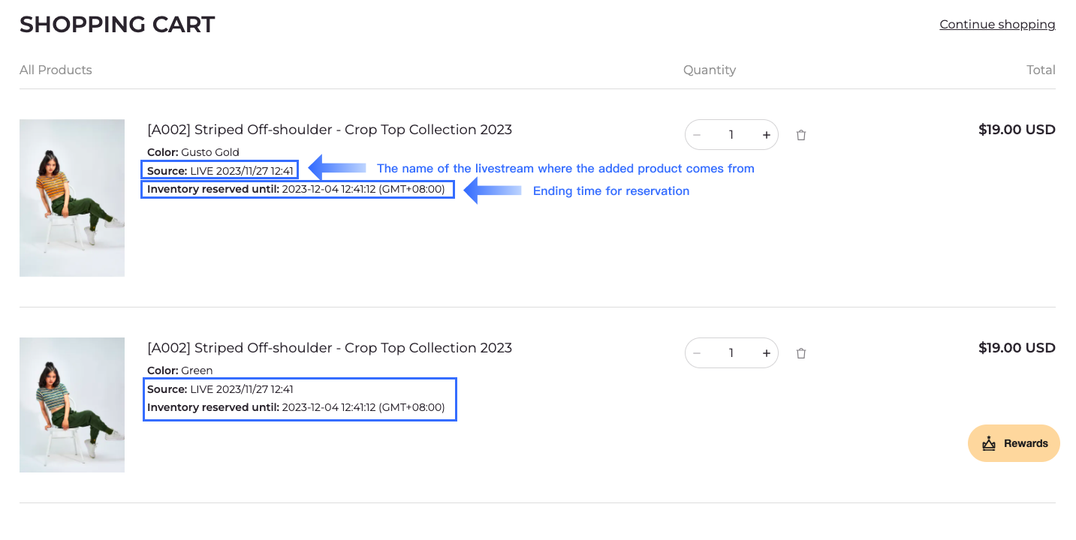This screenshot has width=1076, height=540.
Task: Decrease quantity of Green item
Action: (x=697, y=353)
